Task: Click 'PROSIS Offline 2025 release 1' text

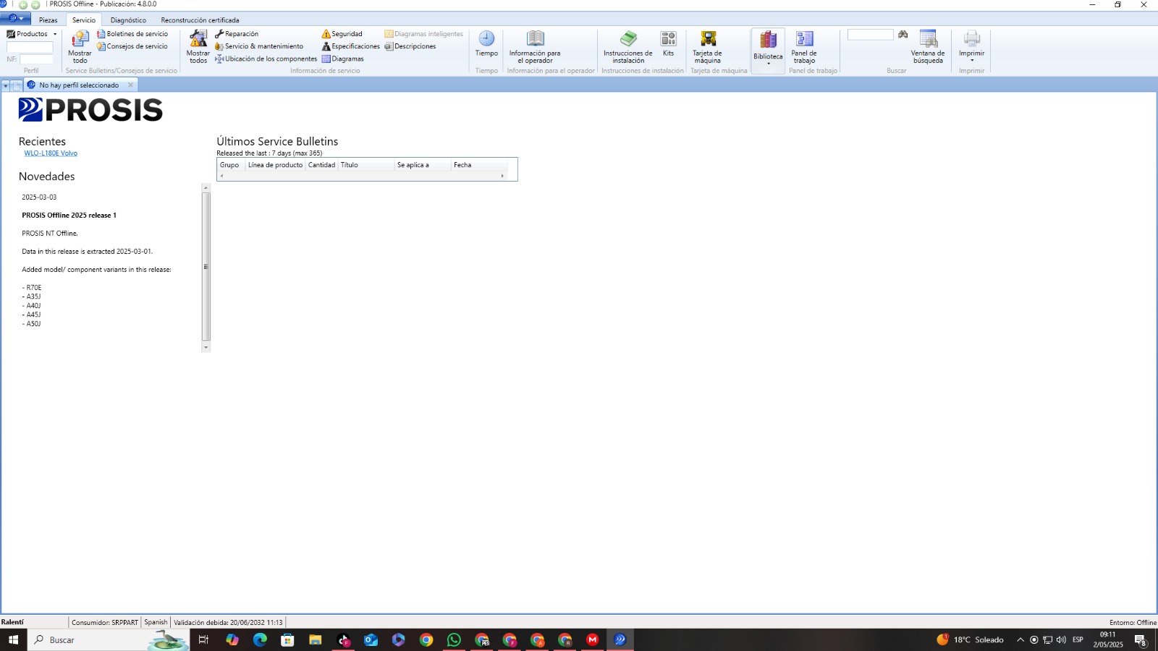Action: [x=69, y=215]
